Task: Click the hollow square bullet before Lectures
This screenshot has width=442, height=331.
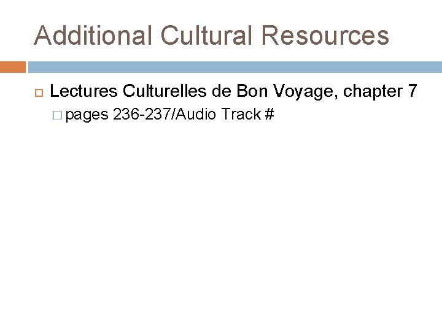Action: (35, 93)
